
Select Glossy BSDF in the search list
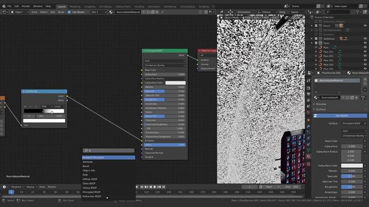tap(108, 188)
